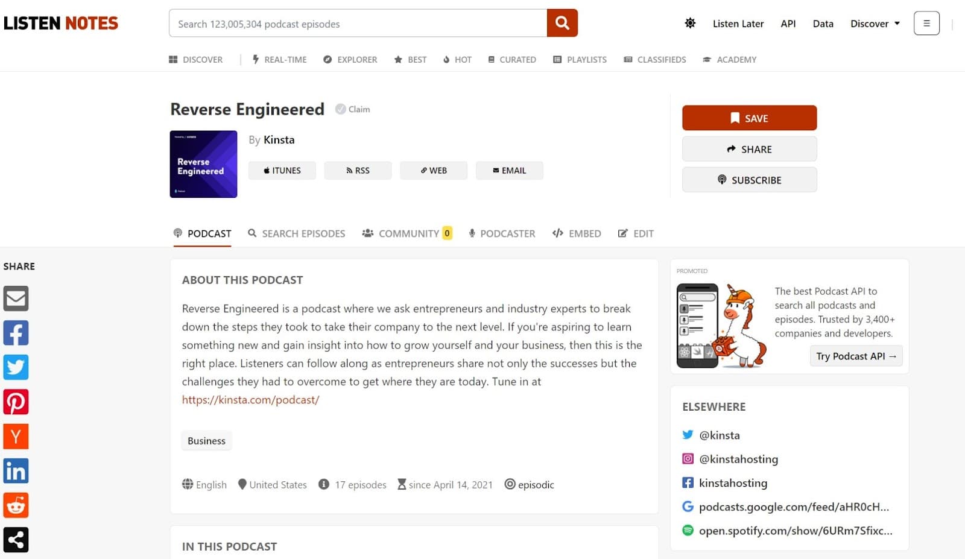The image size is (965, 559).
Task: Share on Reddit using the sidebar icon
Action: (16, 505)
